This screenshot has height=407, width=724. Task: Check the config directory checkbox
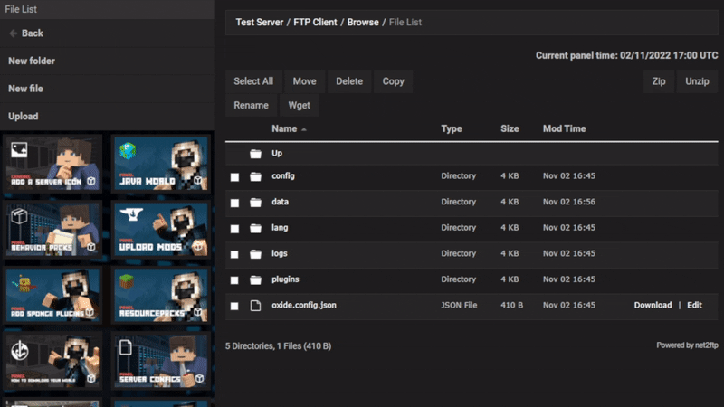click(234, 177)
